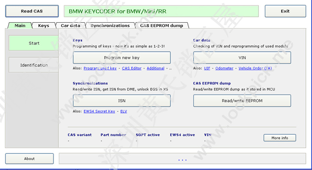Viewport: 312px width, 170px height.
Task: Click the Part number label
Action: pos(113,135)
